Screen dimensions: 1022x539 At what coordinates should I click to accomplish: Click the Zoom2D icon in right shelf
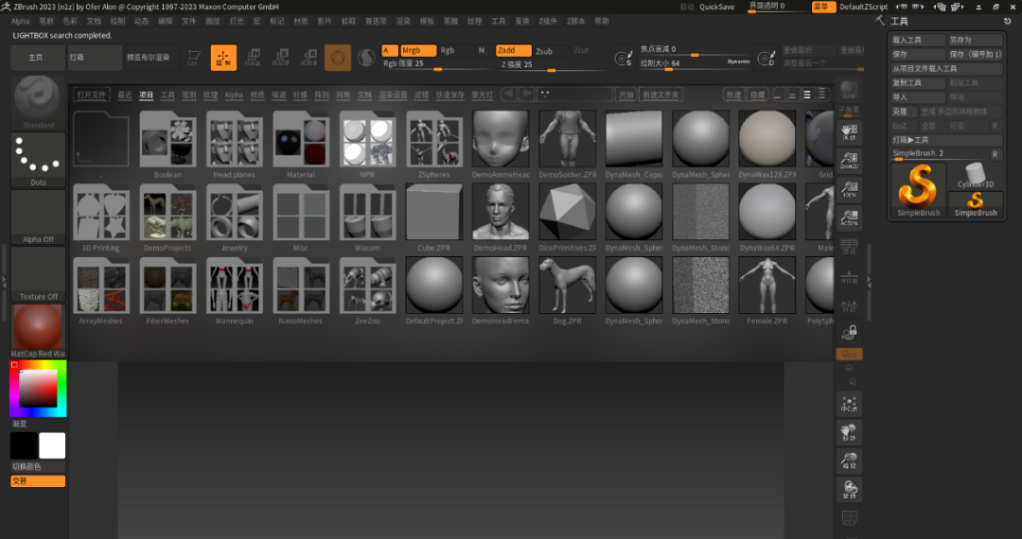[850, 161]
